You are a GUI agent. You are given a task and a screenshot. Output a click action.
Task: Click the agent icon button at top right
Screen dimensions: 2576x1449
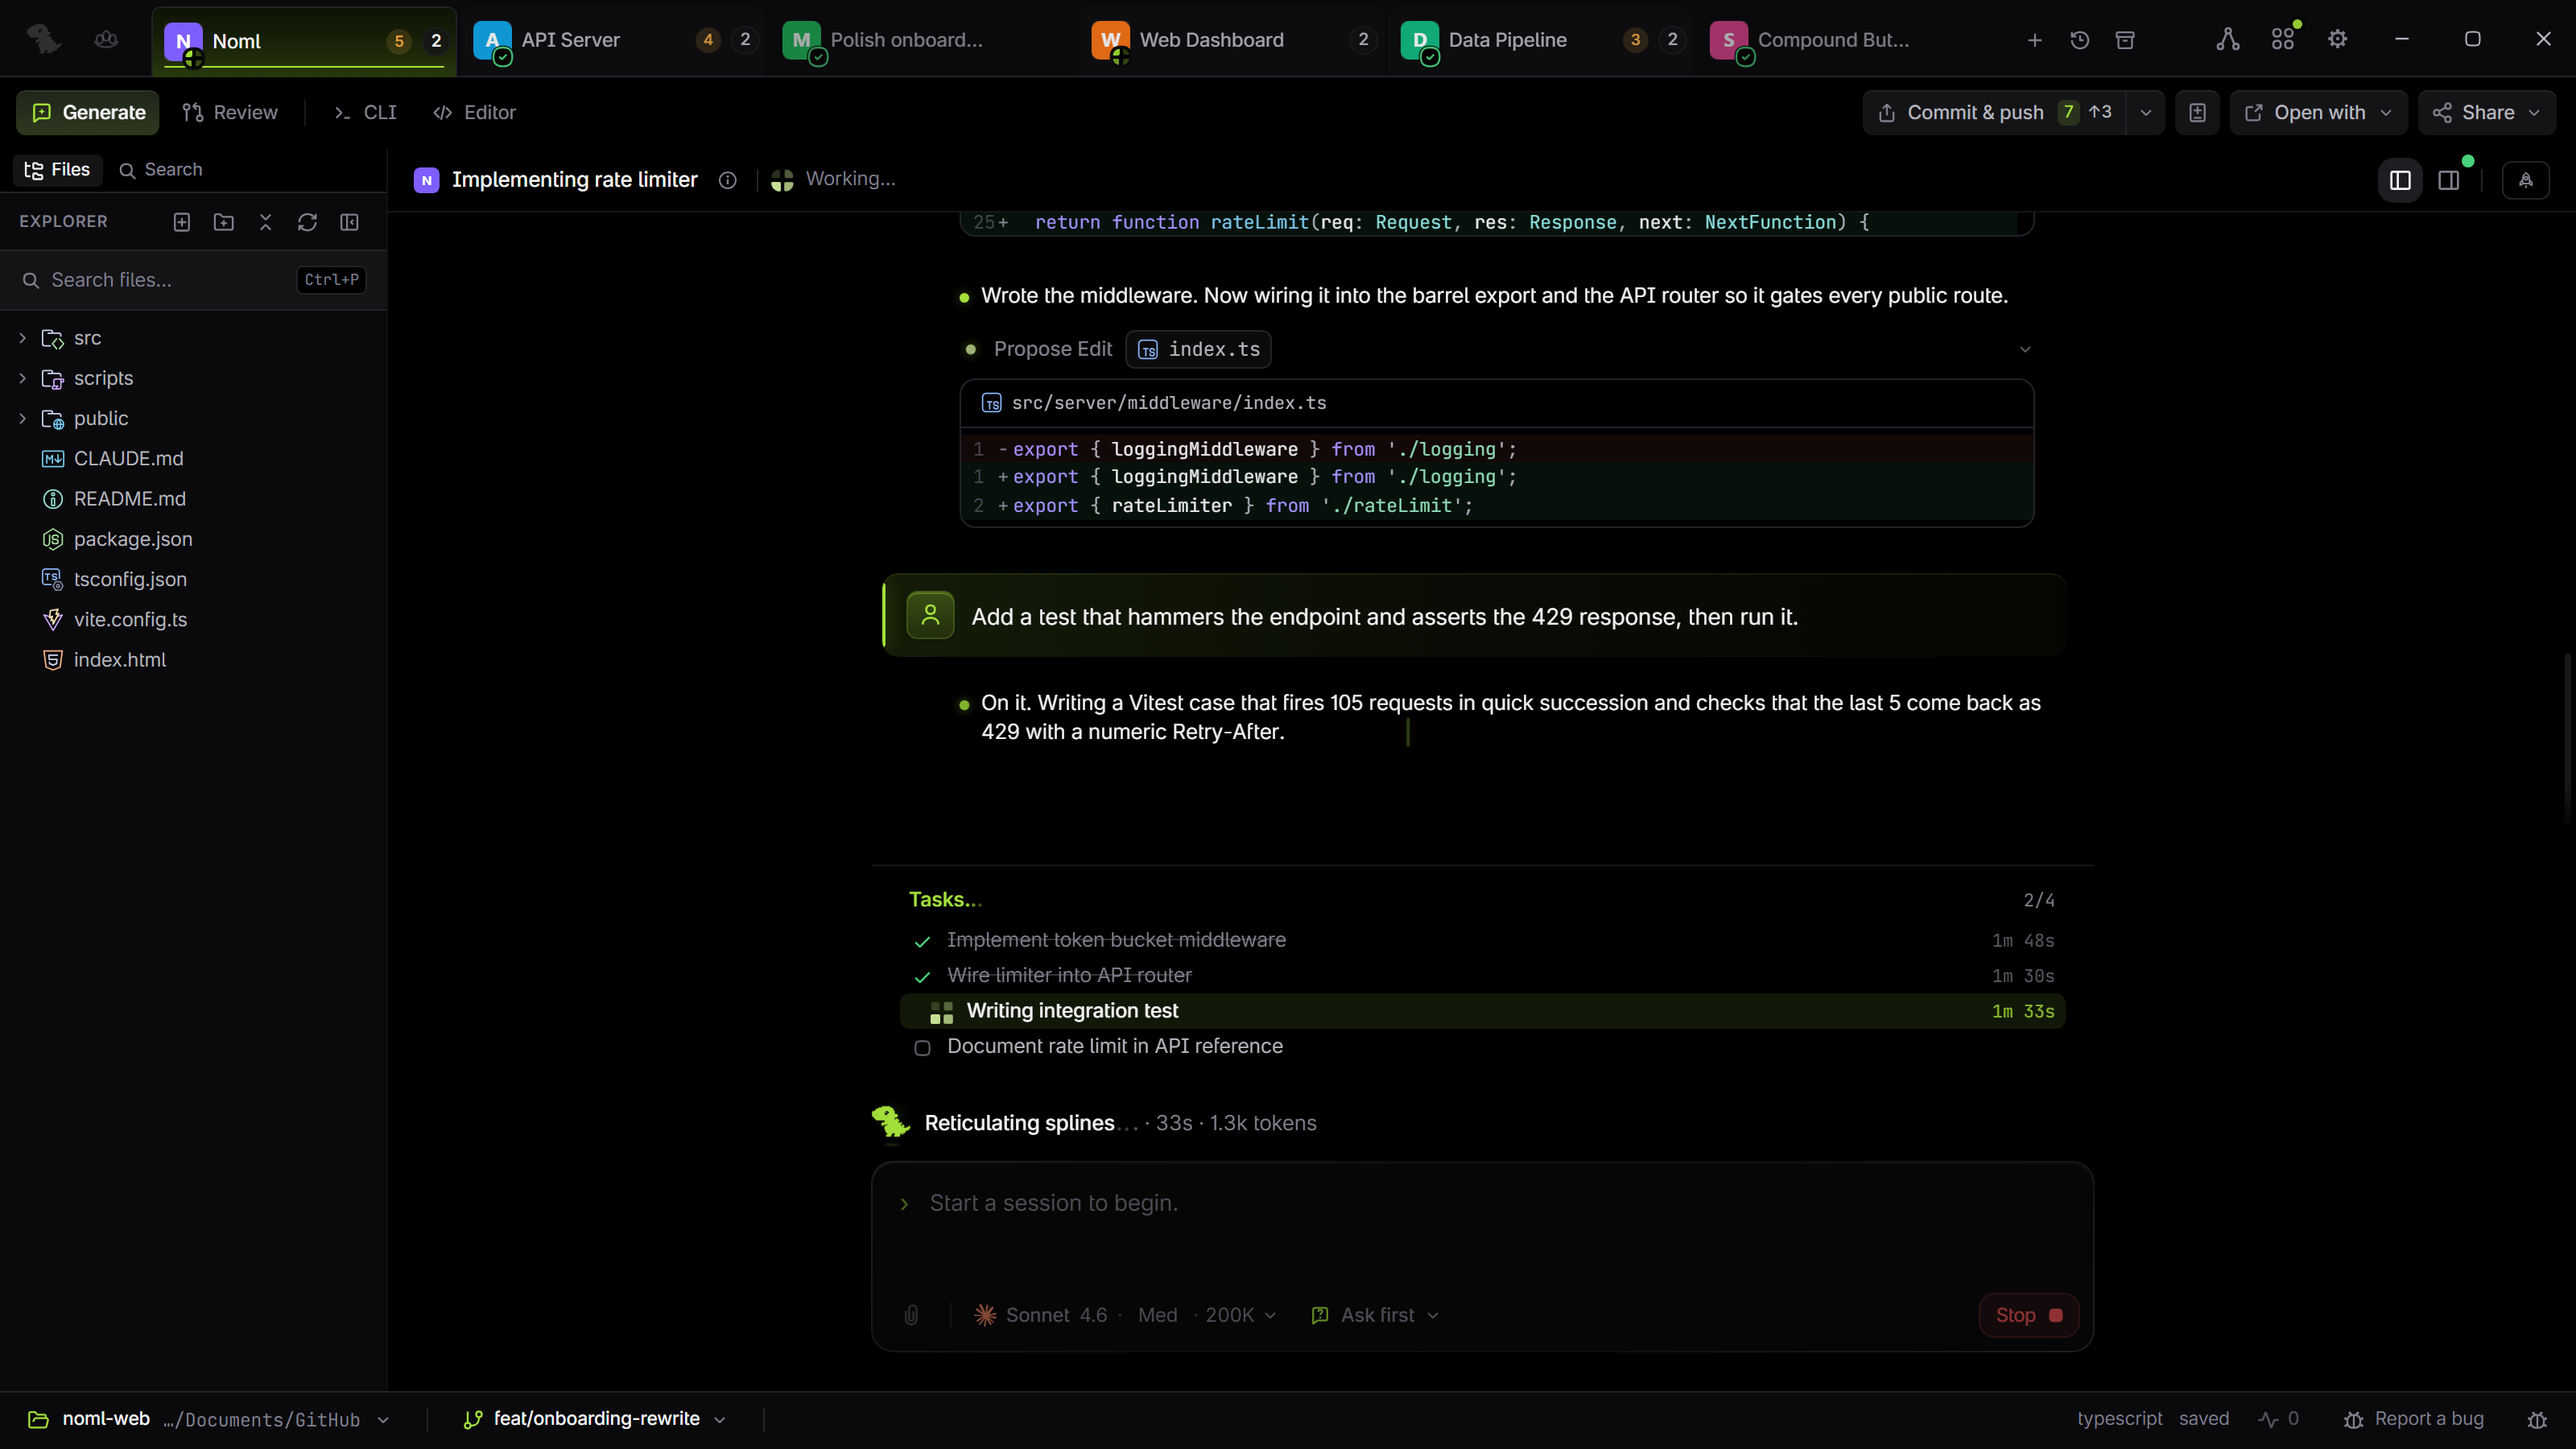(x=2526, y=180)
